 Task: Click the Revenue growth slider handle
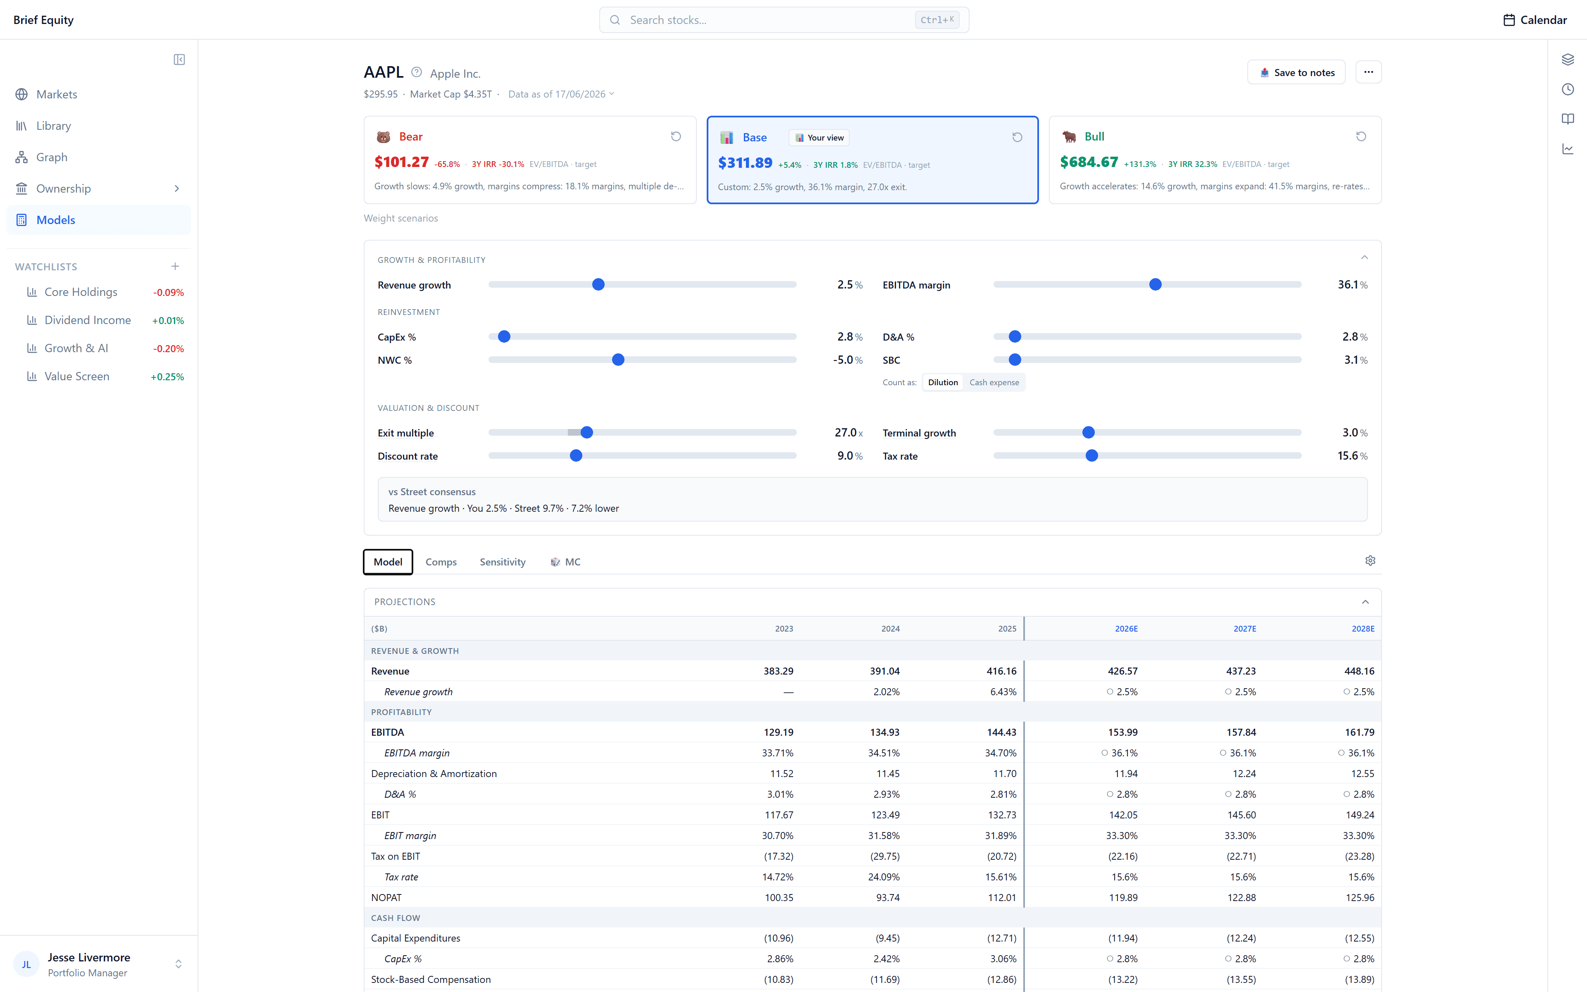click(598, 285)
